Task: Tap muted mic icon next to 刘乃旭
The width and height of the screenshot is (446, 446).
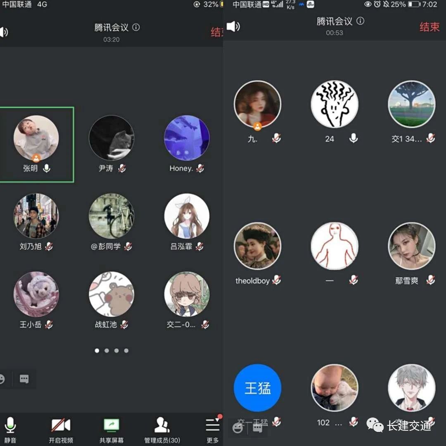Action: (x=49, y=247)
